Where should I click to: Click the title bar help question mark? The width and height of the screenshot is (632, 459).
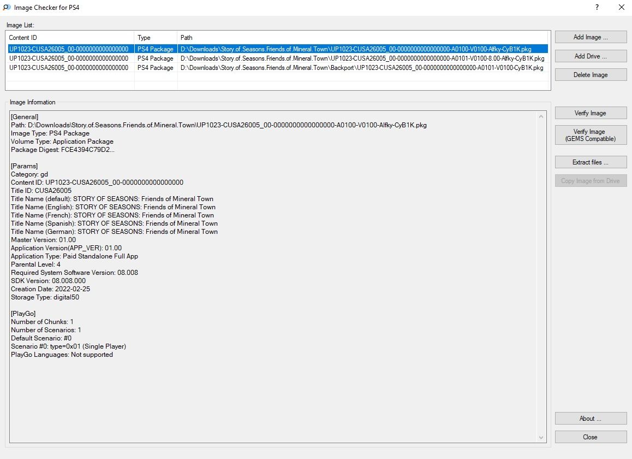coord(597,7)
